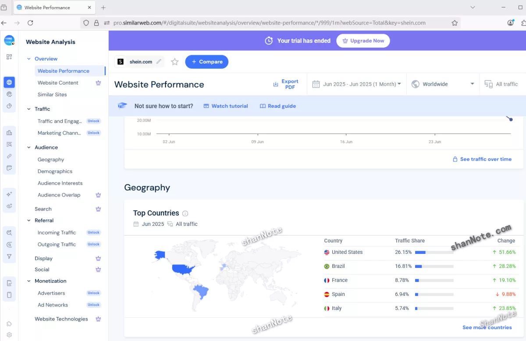Screen dimensions: 526x341
Task: Open Audience Interests in sidebar
Action: 60,183
